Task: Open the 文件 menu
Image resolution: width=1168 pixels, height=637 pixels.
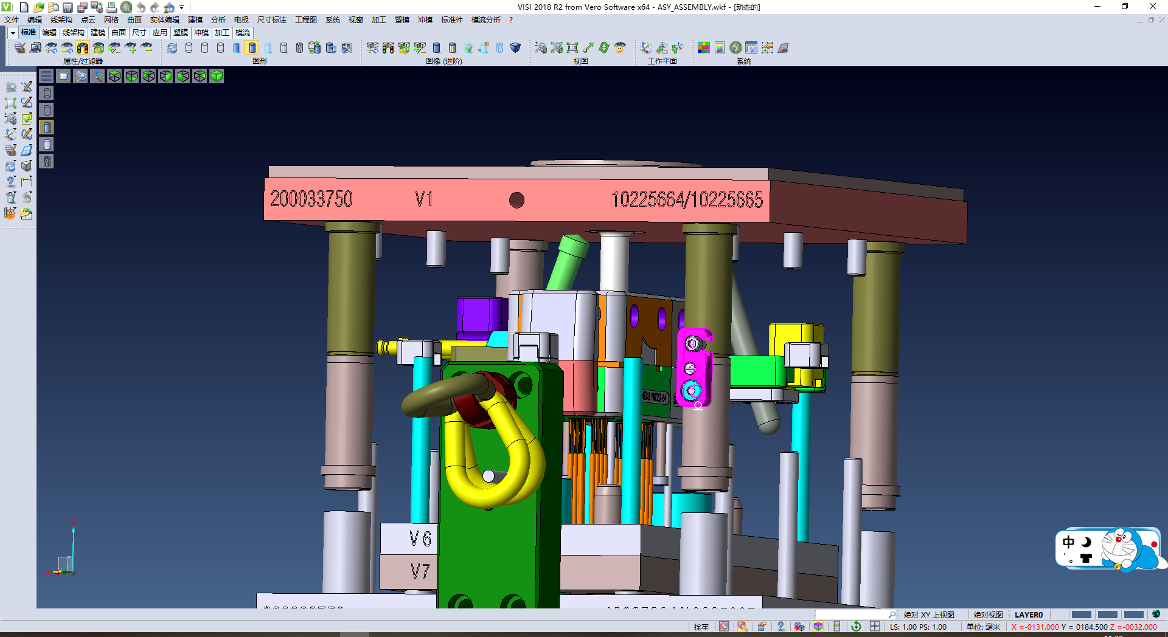Action: coord(12,20)
